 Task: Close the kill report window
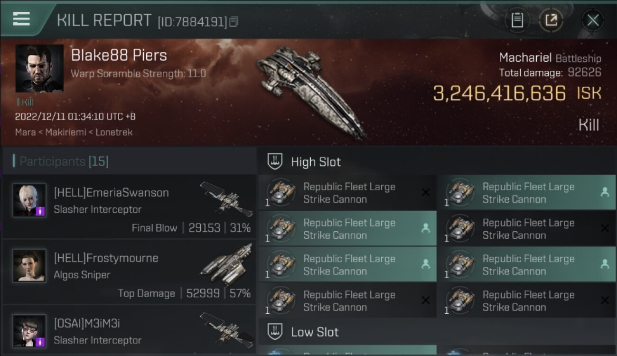[x=592, y=20]
